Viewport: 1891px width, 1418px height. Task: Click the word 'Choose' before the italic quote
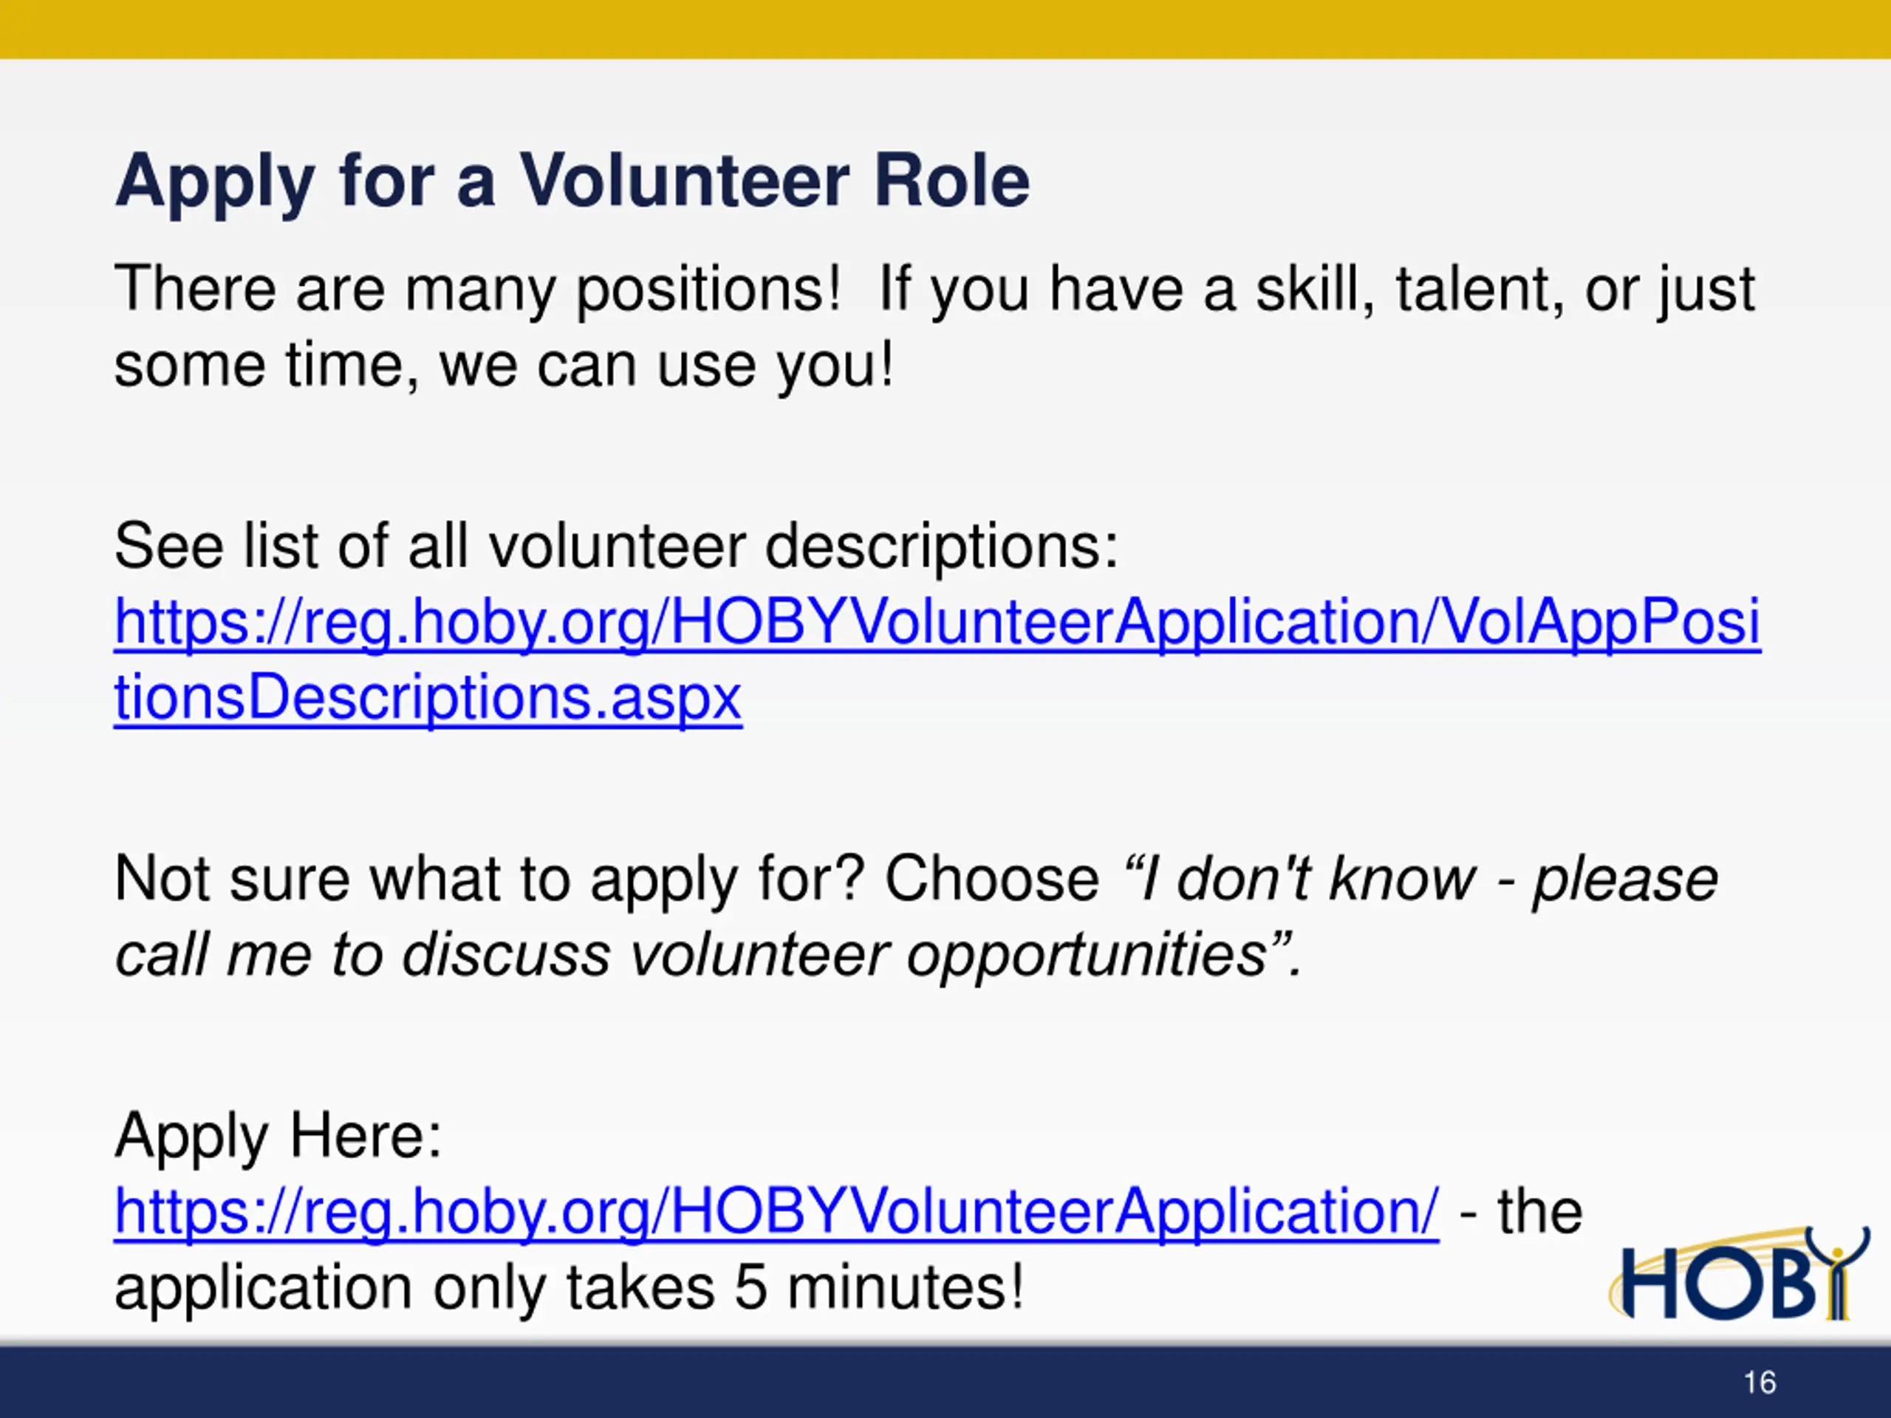991,880
